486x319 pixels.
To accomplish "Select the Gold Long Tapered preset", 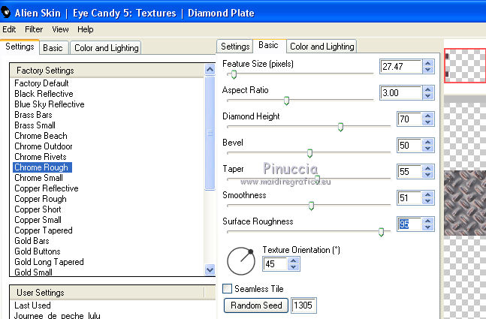I will pyautogui.click(x=49, y=262).
